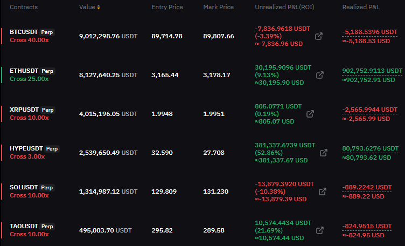This screenshot has height=246, width=405.
Task: Share the ETHUSDT unrealized P&L
Action: point(320,75)
